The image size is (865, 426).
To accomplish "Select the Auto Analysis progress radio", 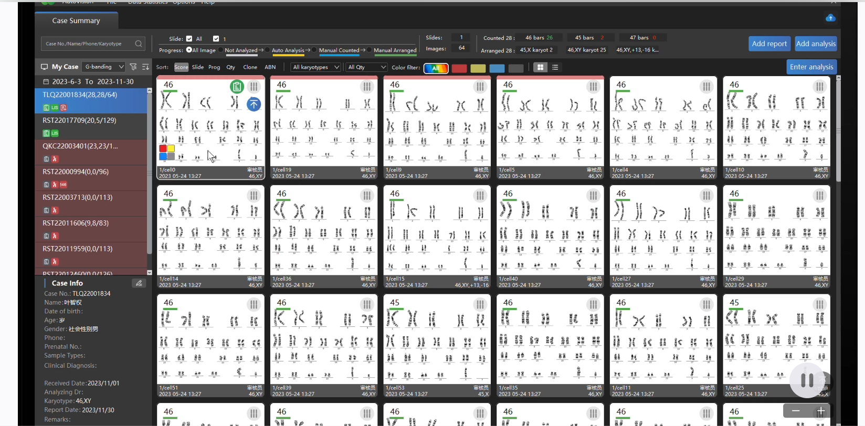I will coord(268,50).
